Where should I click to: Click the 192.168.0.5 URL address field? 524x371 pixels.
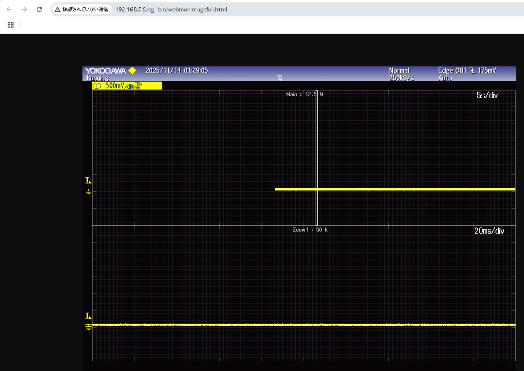point(171,9)
